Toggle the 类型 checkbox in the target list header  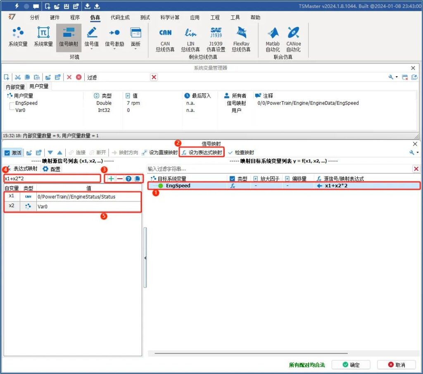(232, 178)
